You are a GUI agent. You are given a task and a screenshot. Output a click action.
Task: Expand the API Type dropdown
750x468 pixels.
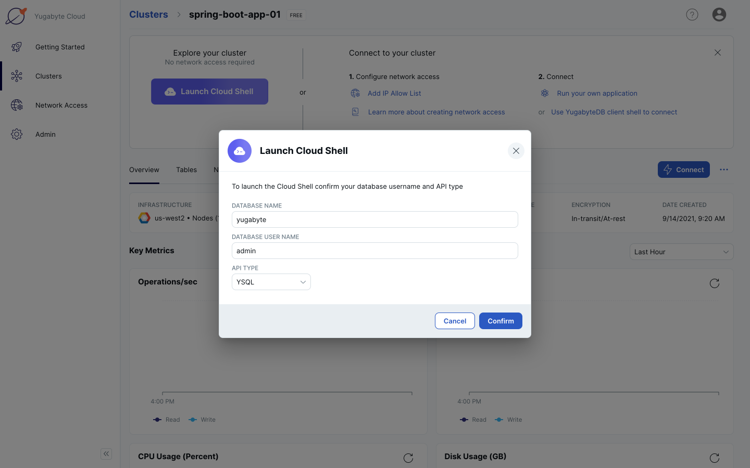[x=271, y=282]
